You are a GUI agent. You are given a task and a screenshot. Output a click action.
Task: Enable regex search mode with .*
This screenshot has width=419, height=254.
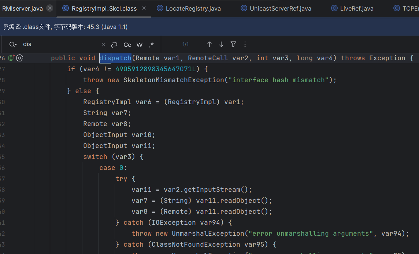pos(151,45)
